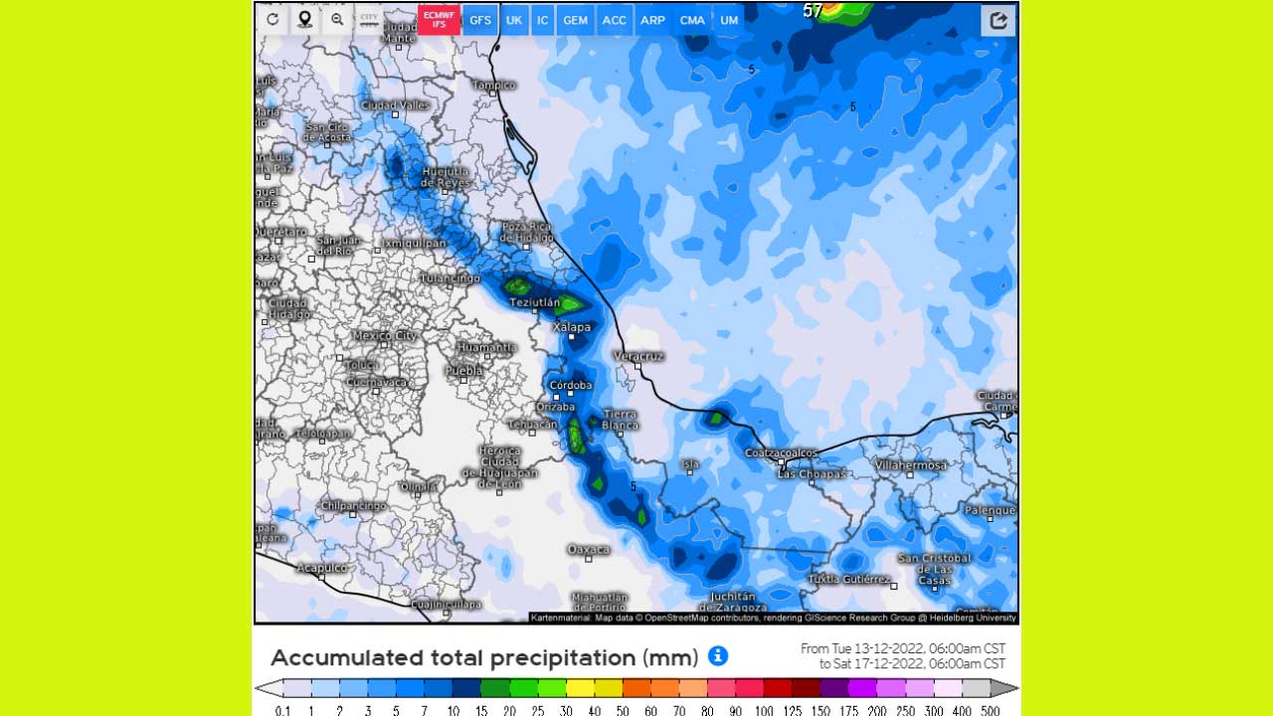The width and height of the screenshot is (1273, 716).
Task: Open the share map icon
Action: [999, 21]
